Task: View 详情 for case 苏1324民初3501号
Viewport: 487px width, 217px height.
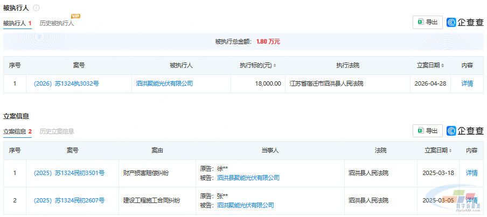Action: coord(471,173)
